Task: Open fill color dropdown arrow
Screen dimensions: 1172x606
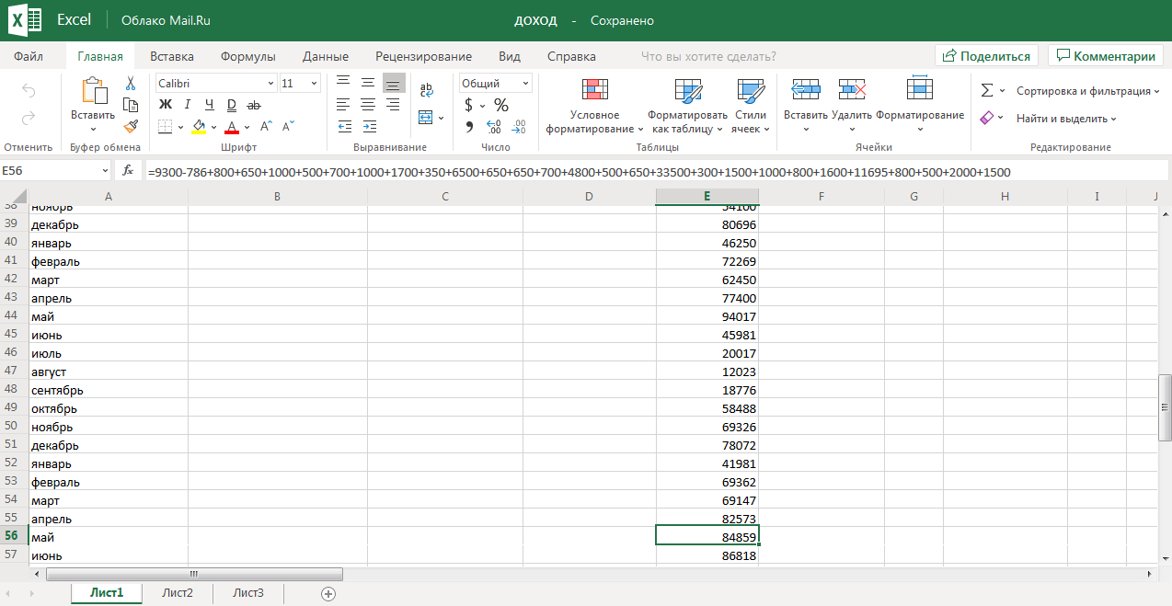Action: (214, 127)
